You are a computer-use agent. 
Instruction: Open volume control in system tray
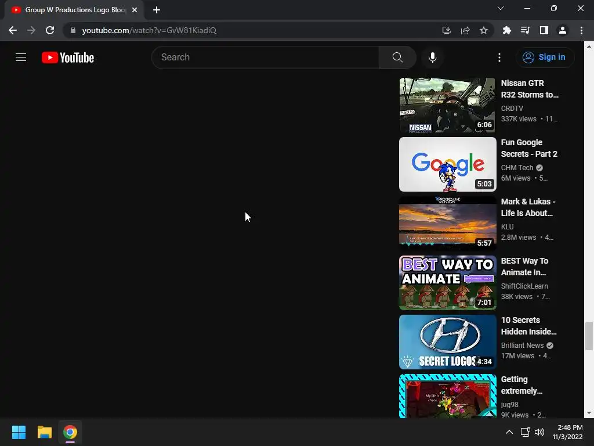click(539, 432)
